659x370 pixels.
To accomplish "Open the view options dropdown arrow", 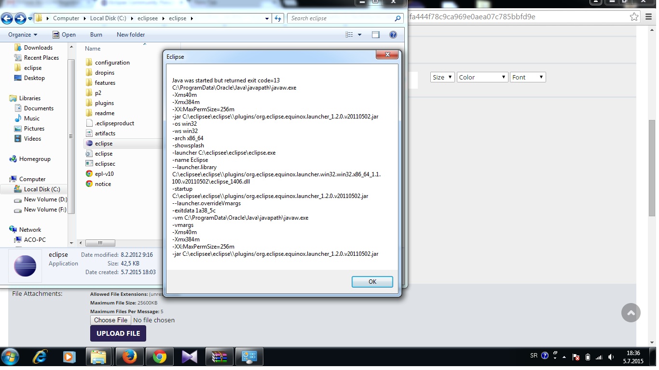I will [360, 35].
